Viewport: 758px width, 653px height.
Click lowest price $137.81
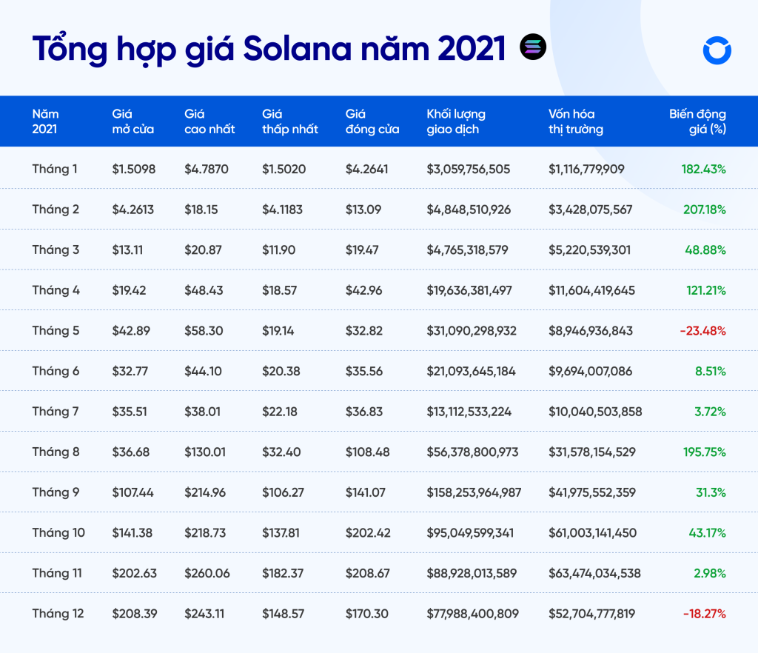[281, 533]
